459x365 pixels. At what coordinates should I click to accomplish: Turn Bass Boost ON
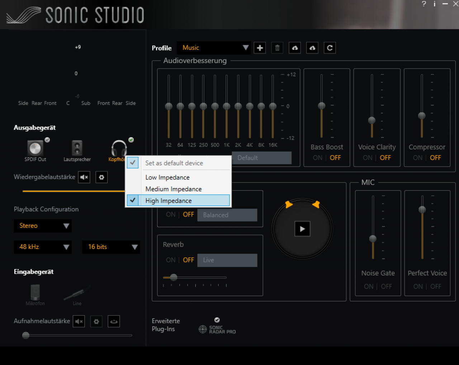click(x=317, y=158)
